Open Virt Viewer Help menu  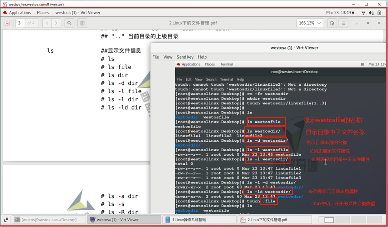(x=202, y=57)
